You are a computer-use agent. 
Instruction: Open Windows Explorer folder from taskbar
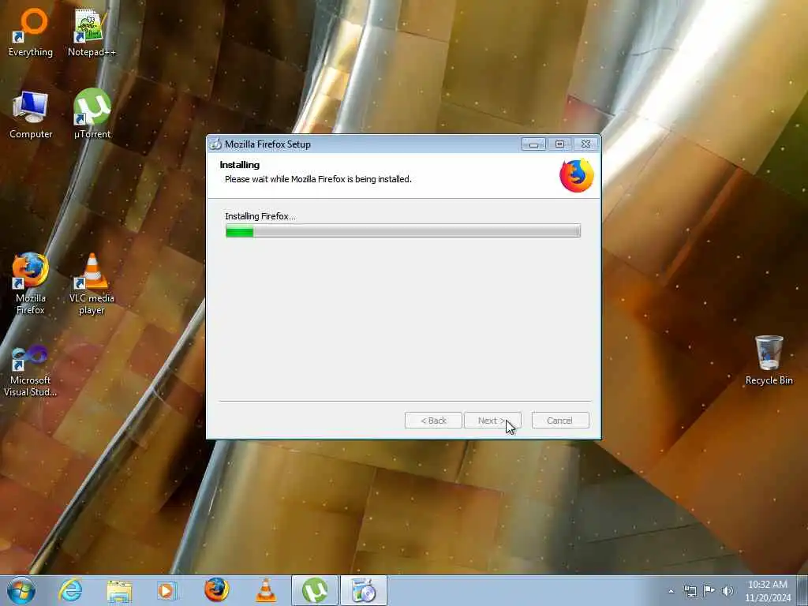click(119, 590)
